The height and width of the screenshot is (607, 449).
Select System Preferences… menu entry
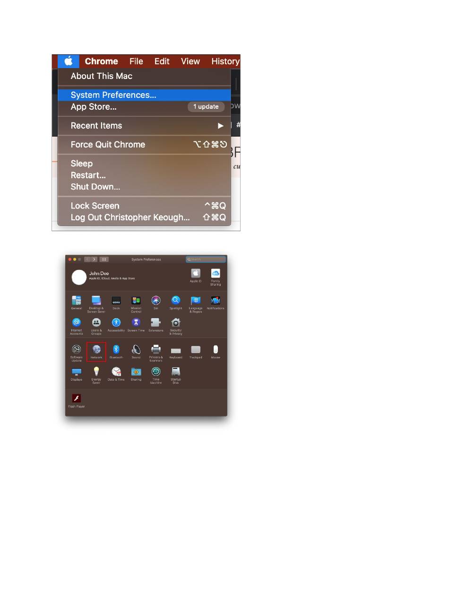[144, 95]
